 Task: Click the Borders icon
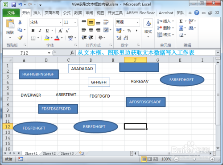coord(33,38)
